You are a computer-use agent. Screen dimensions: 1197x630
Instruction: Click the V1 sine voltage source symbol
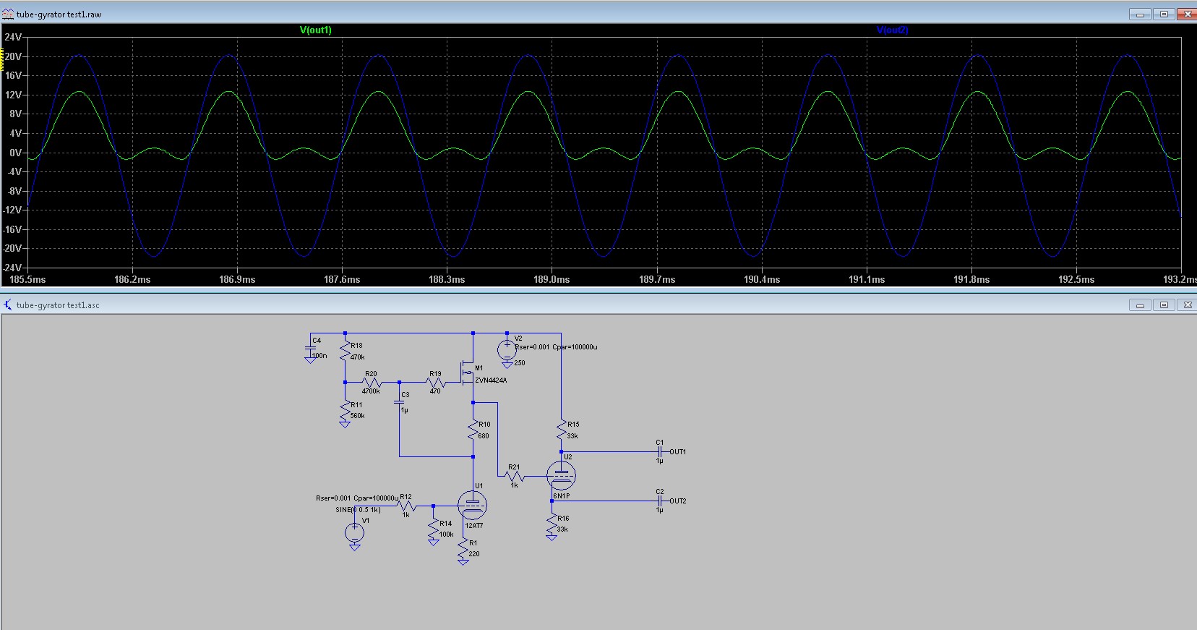click(x=354, y=533)
